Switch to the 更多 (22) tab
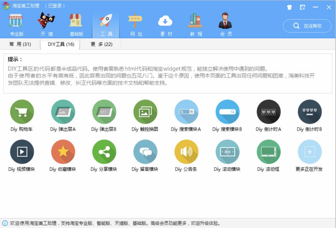 [x=101, y=44]
